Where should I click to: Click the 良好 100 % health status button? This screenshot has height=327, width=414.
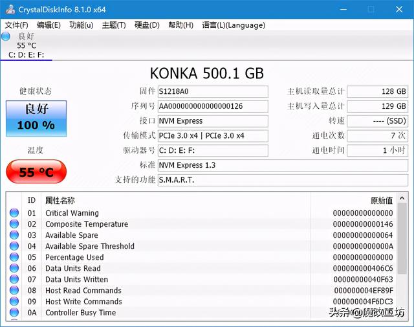coord(36,118)
